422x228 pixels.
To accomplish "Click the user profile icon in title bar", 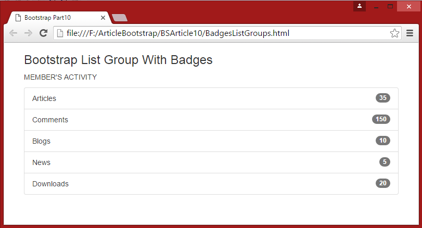I will (359, 6).
